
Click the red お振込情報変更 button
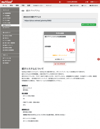coord(60,64)
